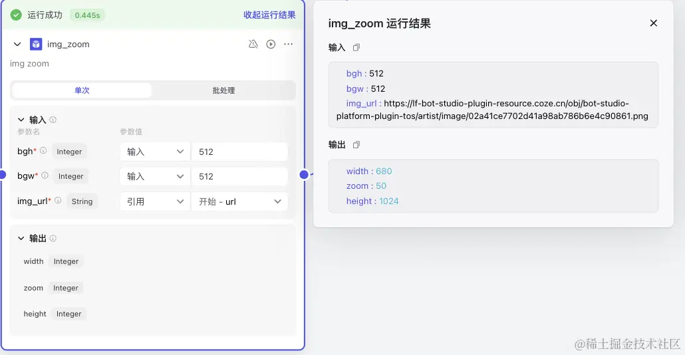The height and width of the screenshot is (355, 685).
Task: Click 'zoom : 50' in results output
Action: [x=366, y=186]
